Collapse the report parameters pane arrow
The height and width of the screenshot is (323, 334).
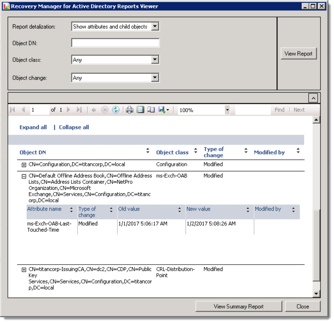tap(313, 98)
